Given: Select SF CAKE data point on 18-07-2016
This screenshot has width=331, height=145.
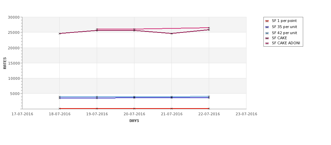Looking at the screenshot, I should pyautogui.click(x=59, y=33).
